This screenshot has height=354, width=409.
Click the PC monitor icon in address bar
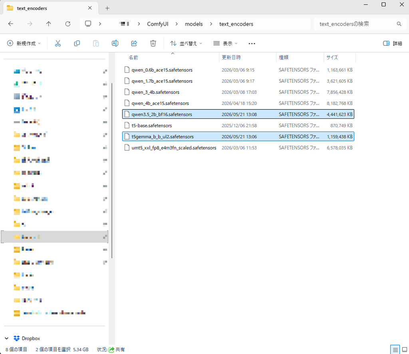coord(88,24)
